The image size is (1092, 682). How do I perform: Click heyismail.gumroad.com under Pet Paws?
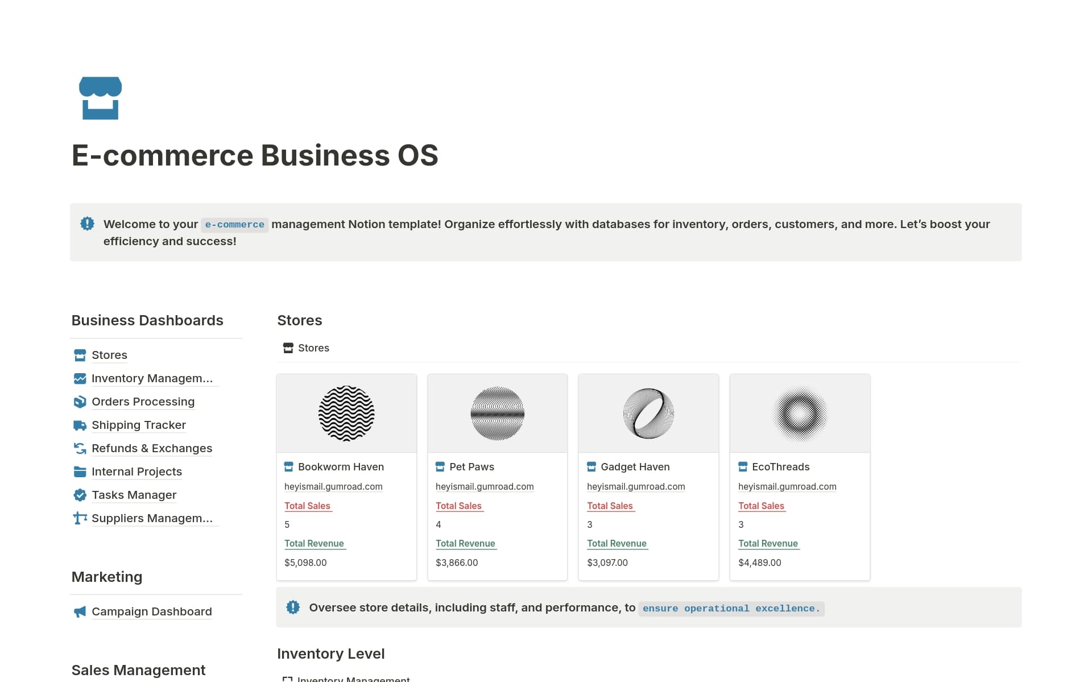[x=485, y=486]
